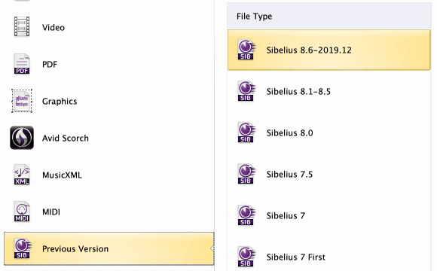Image resolution: width=437 pixels, height=271 pixels.
Task: Go to the Avid Scorch export label
Action: tap(66, 139)
